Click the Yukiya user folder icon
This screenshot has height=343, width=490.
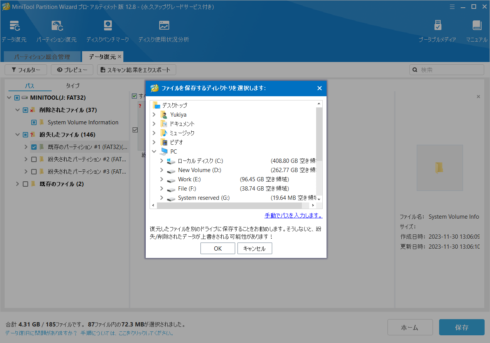click(x=163, y=115)
